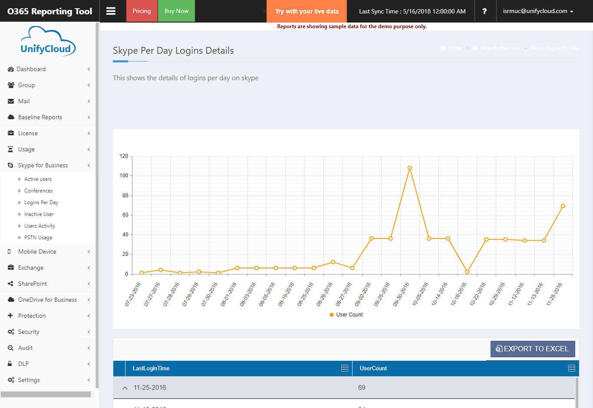Collapse the 11-25-2016 table row

[x=125, y=388]
